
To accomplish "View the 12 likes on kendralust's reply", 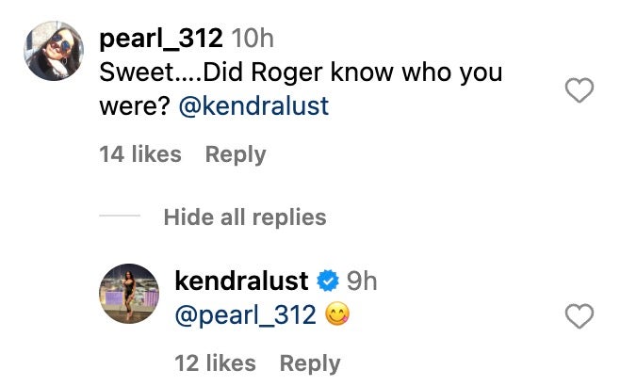I will point(215,362).
